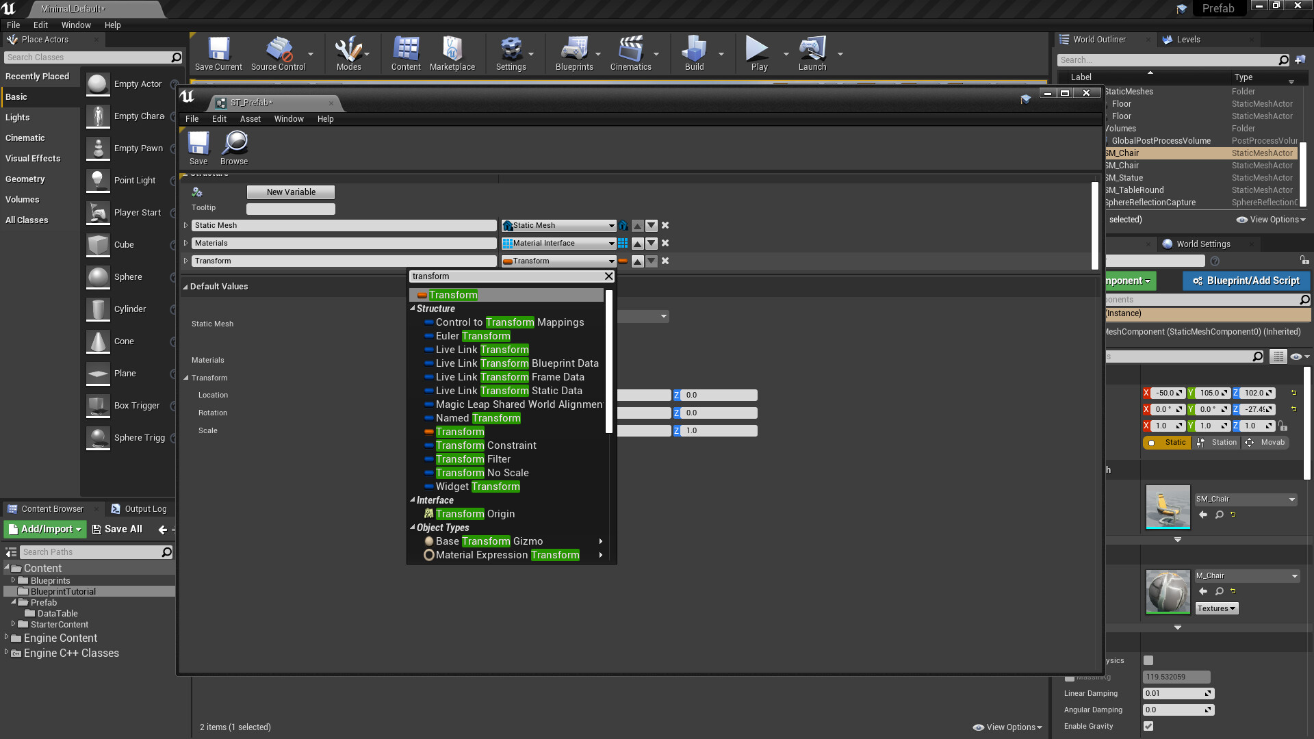Open the Static Mesh type dropdown
Viewport: 1314px width, 739px height.
(x=559, y=226)
